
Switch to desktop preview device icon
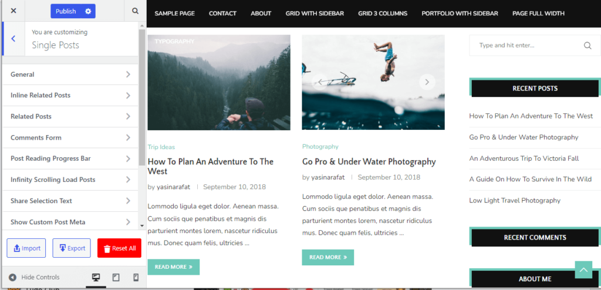point(96,277)
